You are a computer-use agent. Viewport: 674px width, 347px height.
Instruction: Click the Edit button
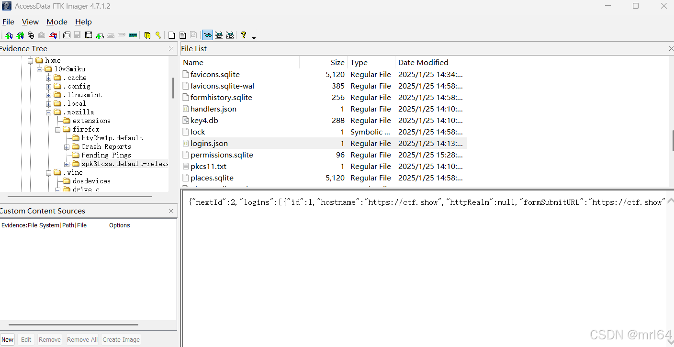(x=26, y=339)
